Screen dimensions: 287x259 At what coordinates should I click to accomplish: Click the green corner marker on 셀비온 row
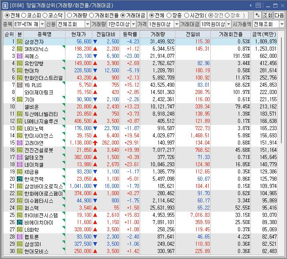64,104
